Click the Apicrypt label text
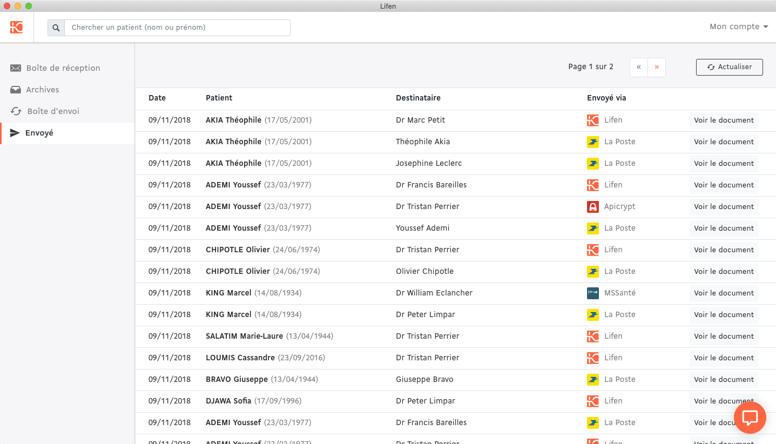776x444 pixels. (x=620, y=207)
